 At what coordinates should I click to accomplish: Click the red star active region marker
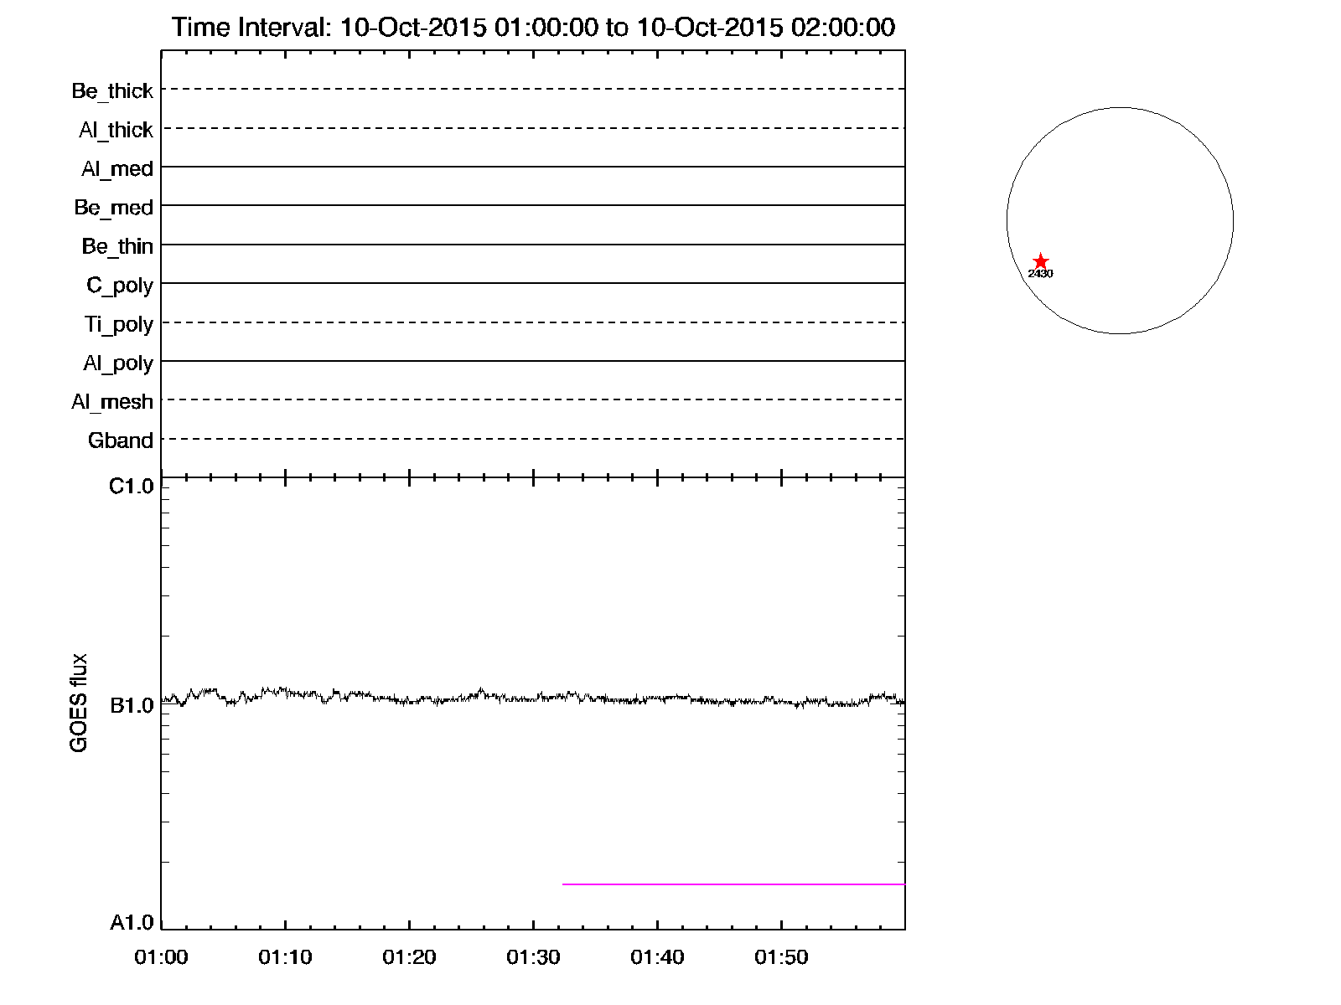pos(1040,261)
